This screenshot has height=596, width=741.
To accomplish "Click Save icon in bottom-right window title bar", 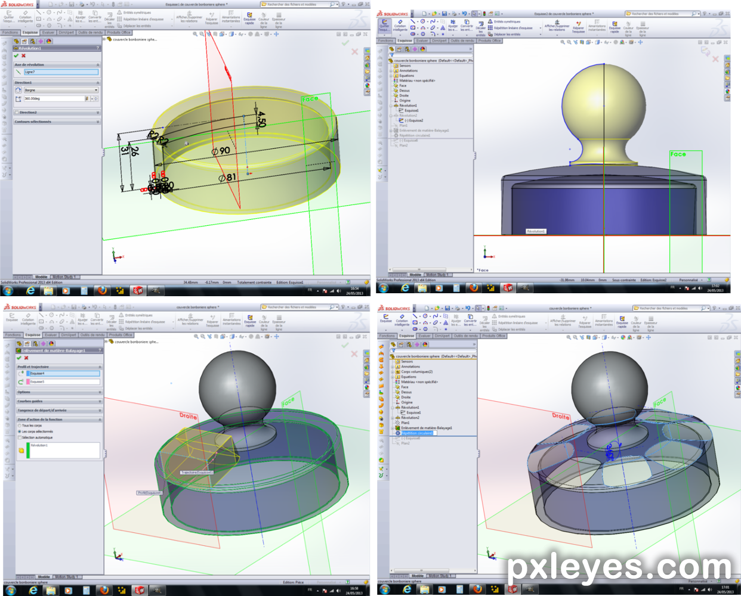I will [x=446, y=309].
